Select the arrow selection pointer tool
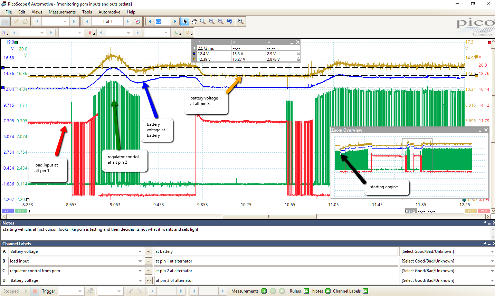Image resolution: width=495 pixels, height=296 pixels. [185, 21]
